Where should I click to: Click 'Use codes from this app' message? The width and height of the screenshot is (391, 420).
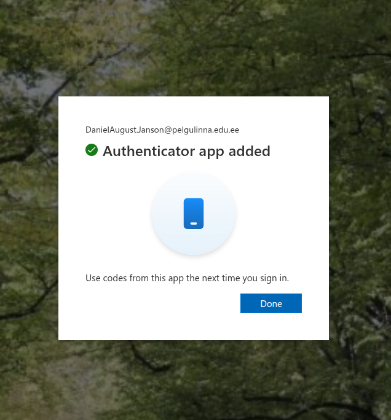point(187,278)
